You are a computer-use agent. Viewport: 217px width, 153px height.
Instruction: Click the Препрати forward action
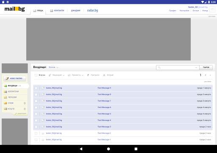coord(93,75)
